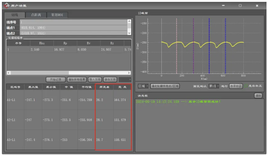
Task: Open the dropdown next to 保存文件
Action: click(124, 79)
